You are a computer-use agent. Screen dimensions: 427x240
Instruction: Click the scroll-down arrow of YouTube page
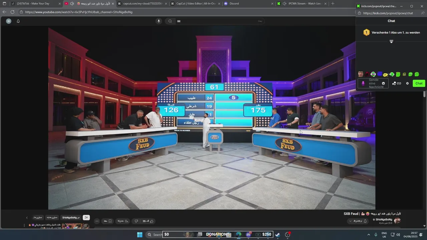pyautogui.click(x=424, y=226)
